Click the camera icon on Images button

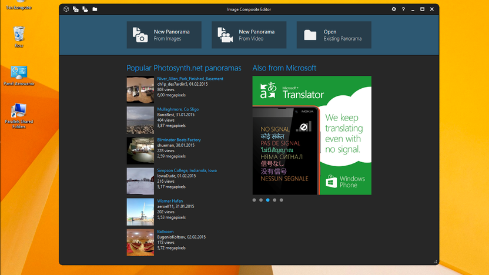coord(140,35)
